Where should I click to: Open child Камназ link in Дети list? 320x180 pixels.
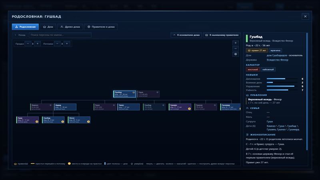[272, 126]
